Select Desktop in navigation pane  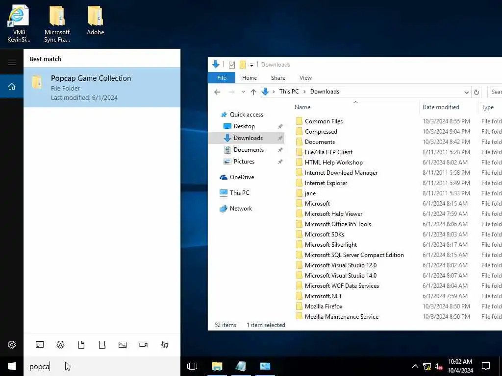tap(244, 126)
